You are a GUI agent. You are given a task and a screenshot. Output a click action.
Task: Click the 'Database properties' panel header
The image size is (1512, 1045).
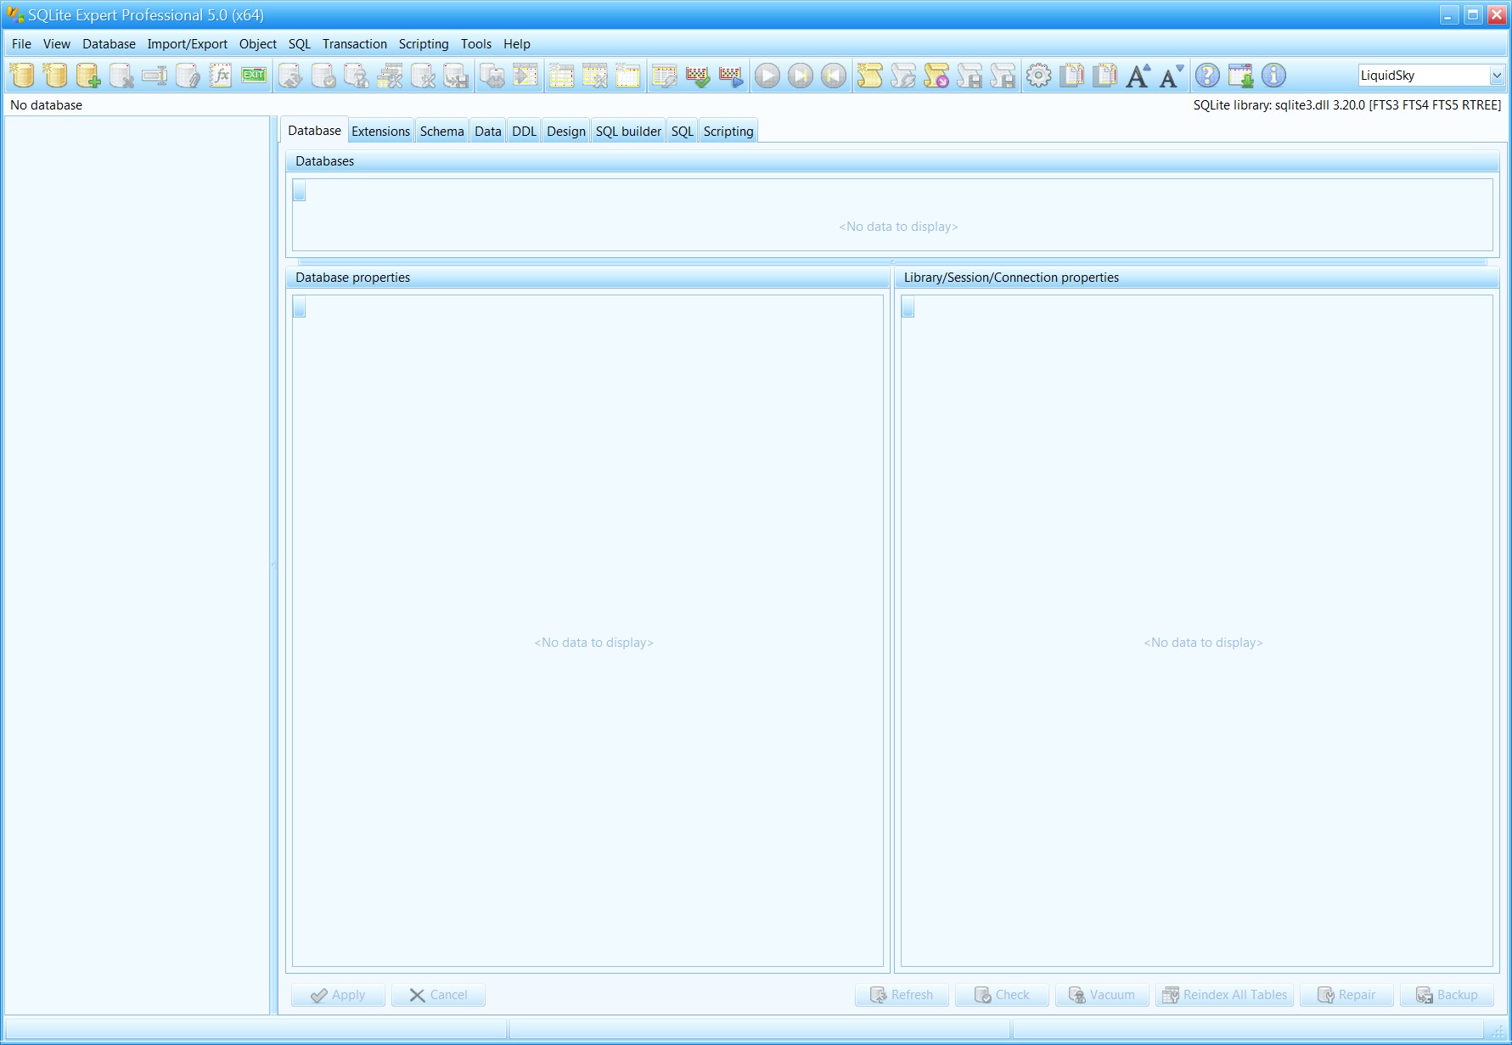(x=587, y=278)
